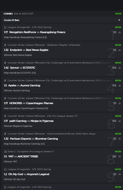Screen dimensions: 123x190
Task: Collapse the Combo 10 Bets list
Action: pyautogui.click(x=119, y=20)
